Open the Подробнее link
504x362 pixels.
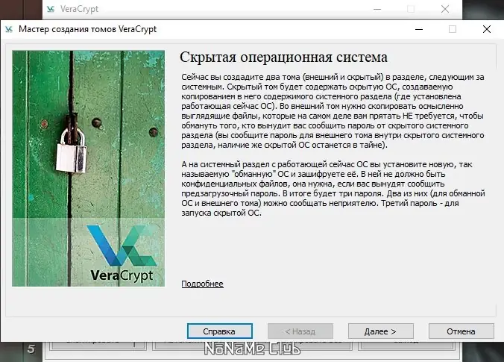(x=202, y=284)
